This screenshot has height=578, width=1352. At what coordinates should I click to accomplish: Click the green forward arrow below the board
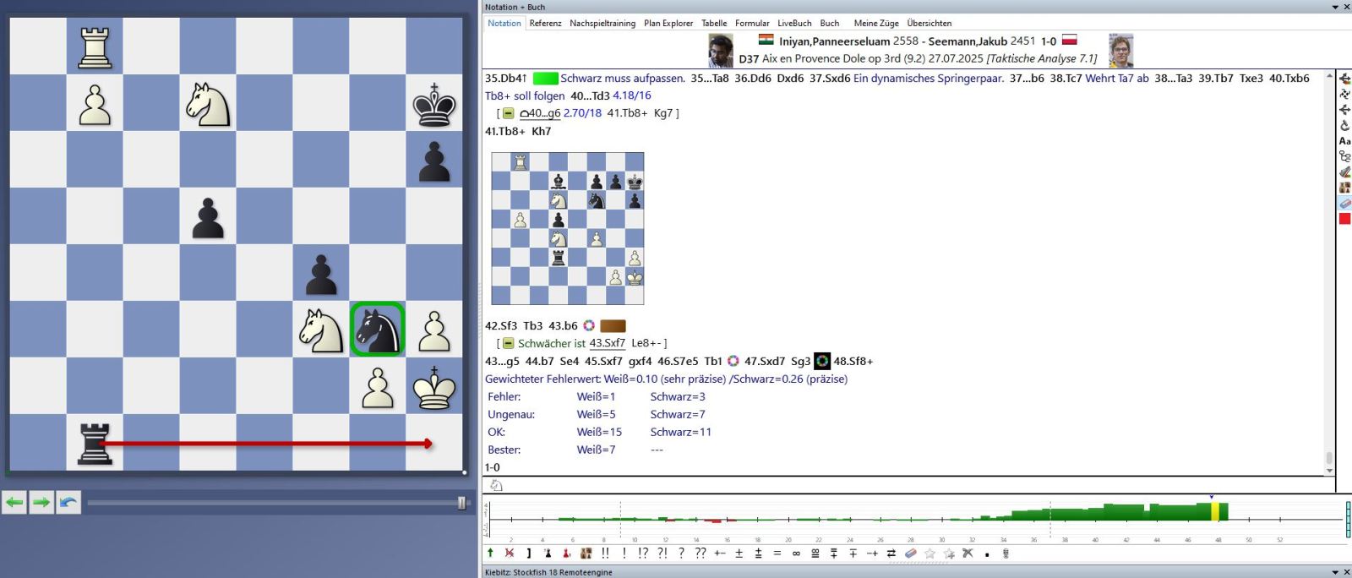tap(41, 503)
